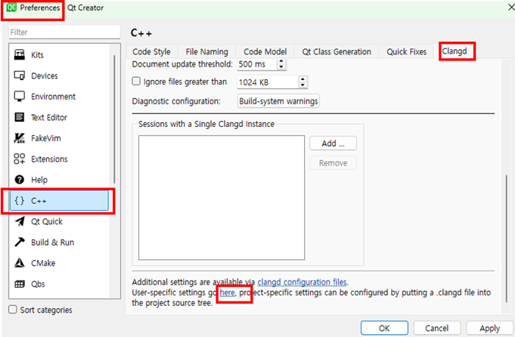Open the Qt Class Generation tab
The width and height of the screenshot is (515, 337).
pos(337,52)
